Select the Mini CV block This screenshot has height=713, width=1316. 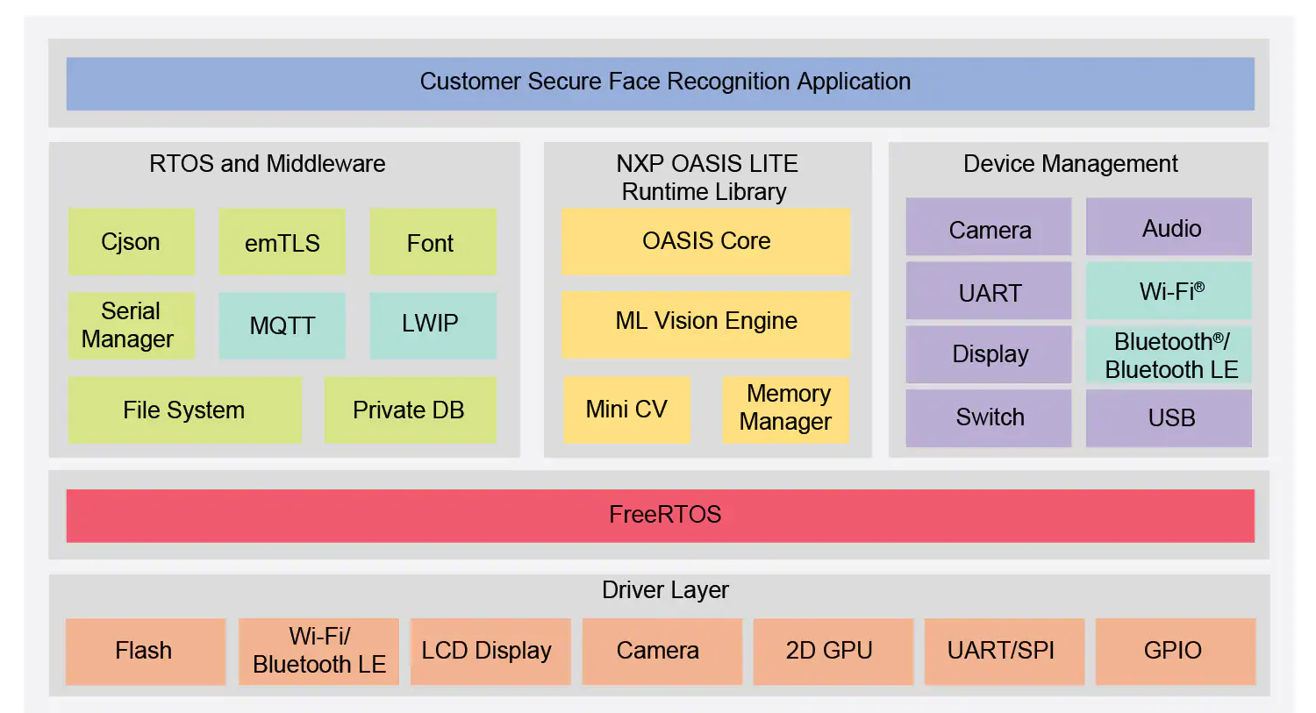pyautogui.click(x=626, y=410)
